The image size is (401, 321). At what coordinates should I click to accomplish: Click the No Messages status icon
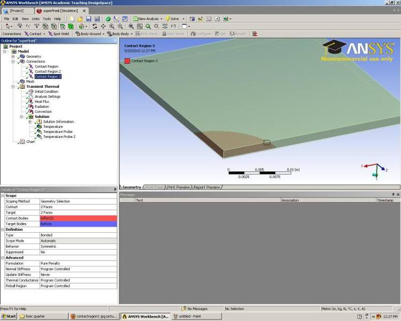183,309
